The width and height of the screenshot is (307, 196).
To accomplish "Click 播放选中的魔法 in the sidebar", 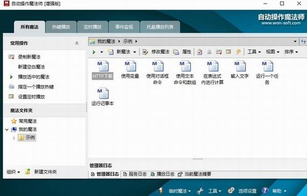I will pyautogui.click(x=34, y=77).
